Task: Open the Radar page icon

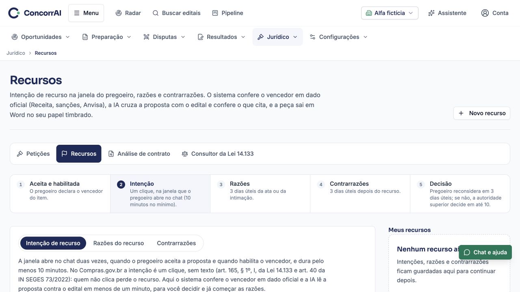Action: tap(119, 13)
